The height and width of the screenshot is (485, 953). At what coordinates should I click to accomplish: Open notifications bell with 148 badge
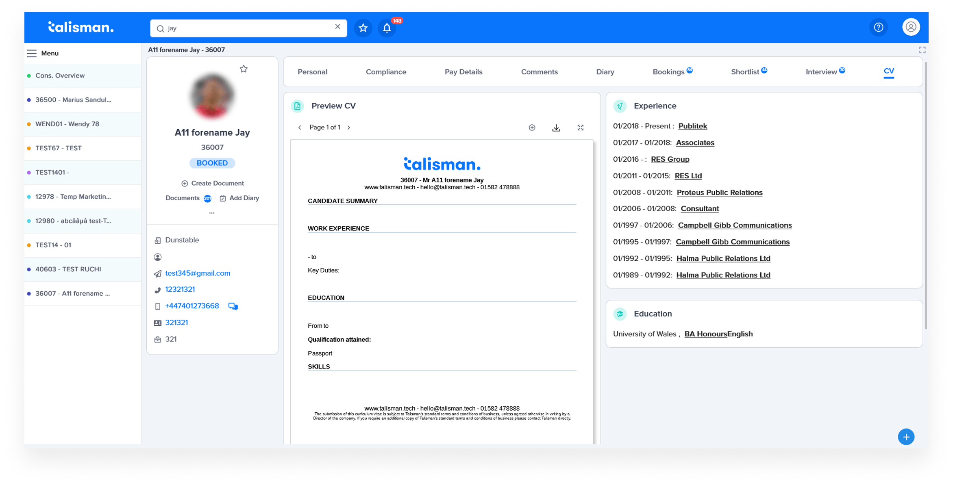(x=387, y=28)
